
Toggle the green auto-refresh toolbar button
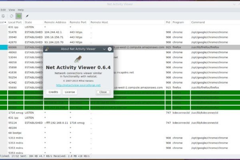click(19, 16)
